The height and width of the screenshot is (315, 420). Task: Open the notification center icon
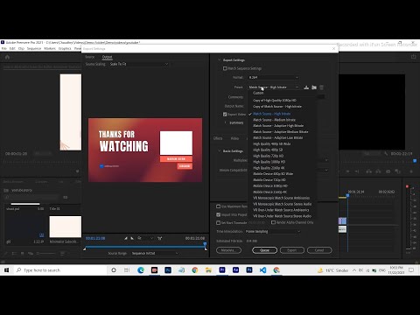click(x=411, y=270)
